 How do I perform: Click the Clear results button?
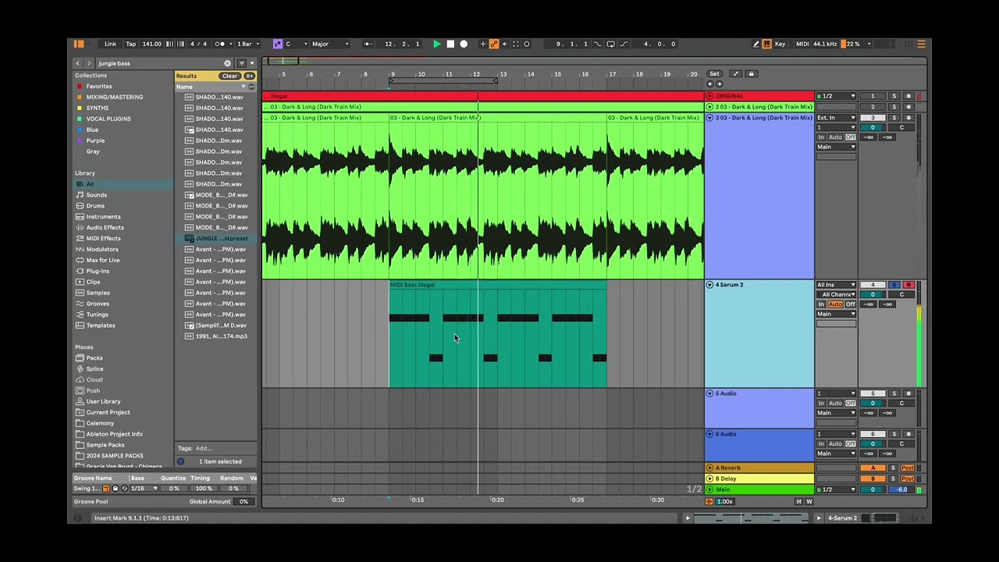click(229, 76)
